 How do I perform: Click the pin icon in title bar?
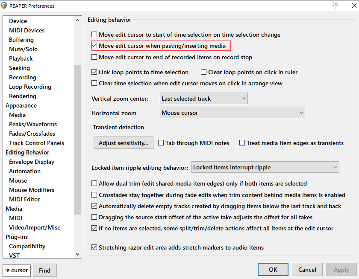tap(335, 5)
